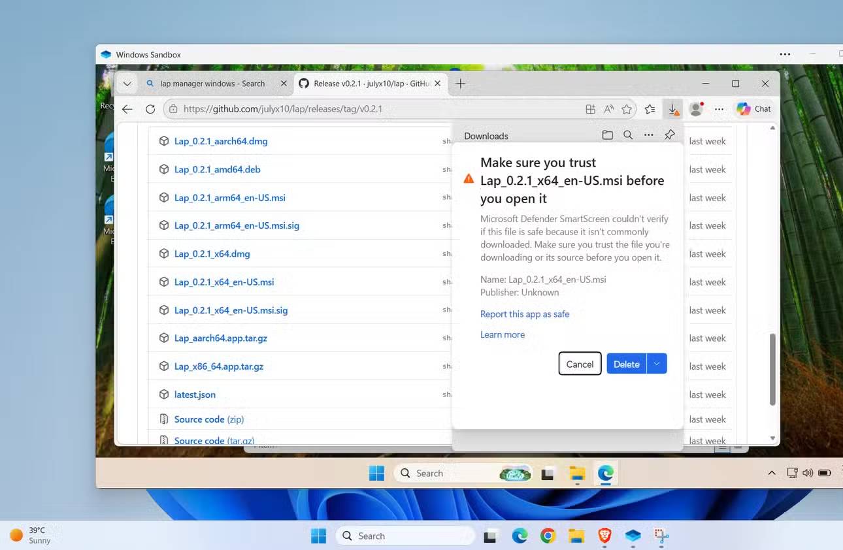
Task: Refresh the GitHub release page
Action: 150,109
